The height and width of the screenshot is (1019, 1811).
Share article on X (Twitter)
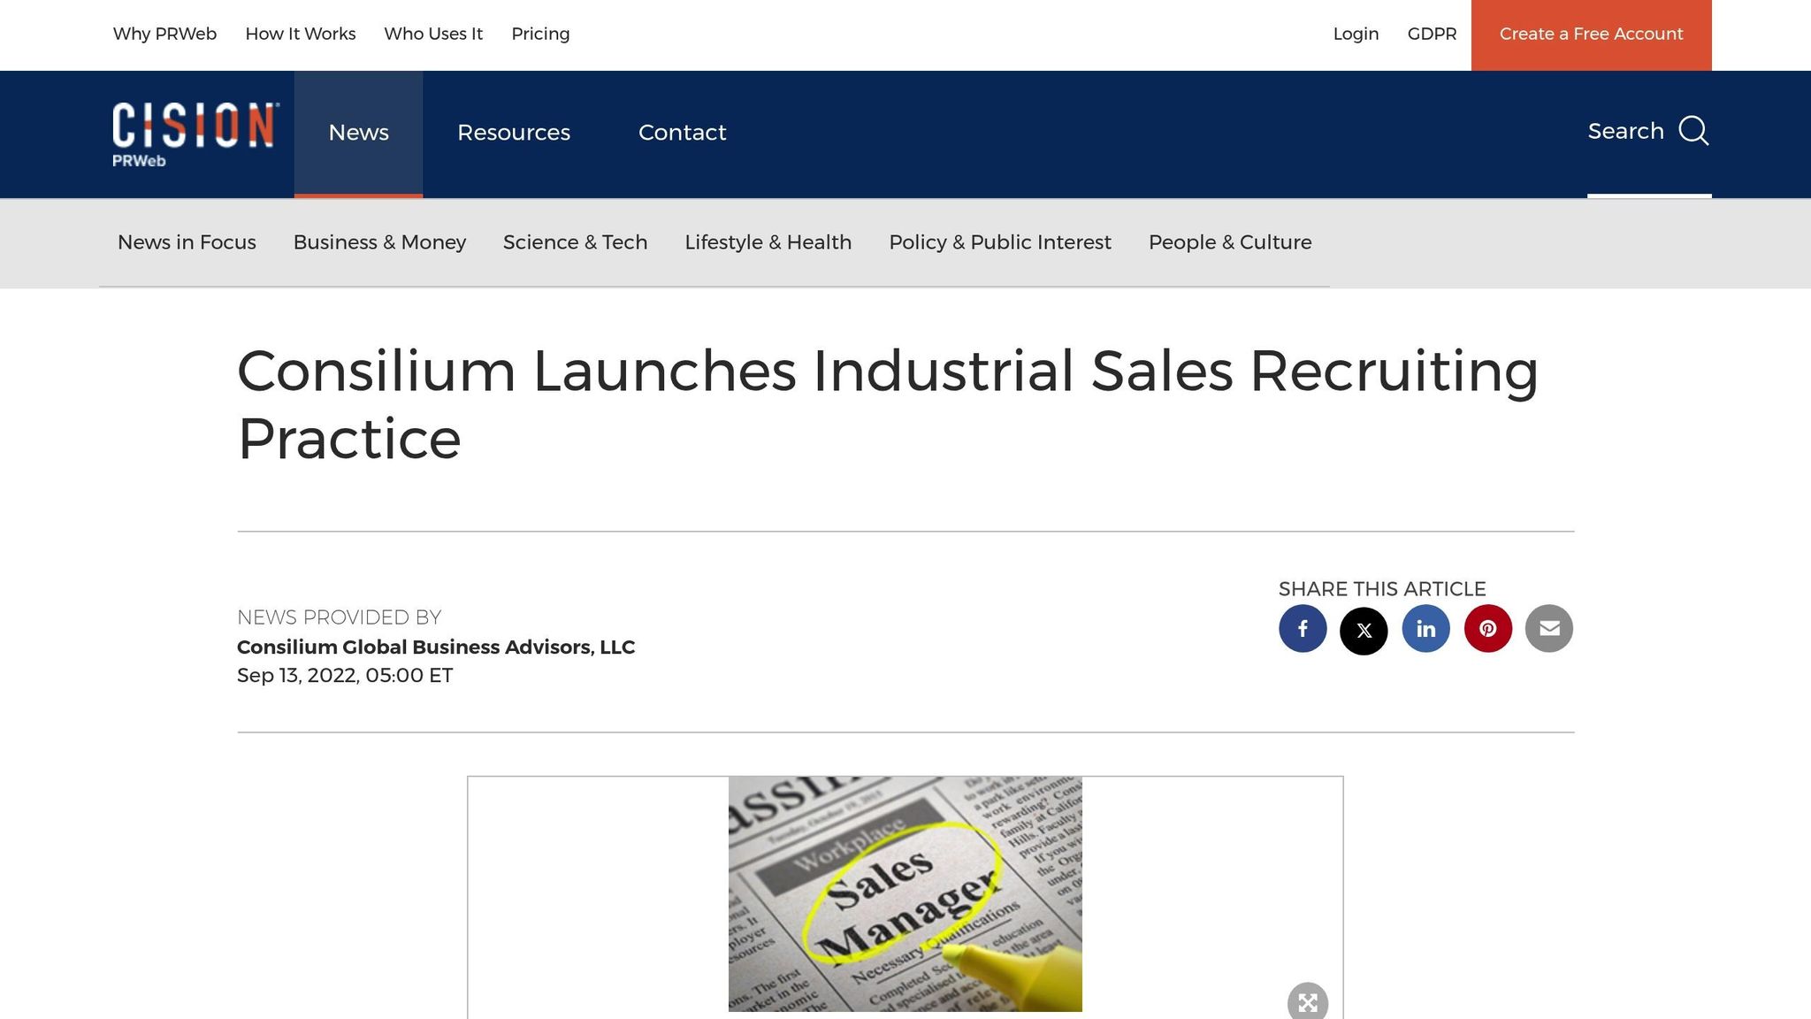(x=1364, y=630)
